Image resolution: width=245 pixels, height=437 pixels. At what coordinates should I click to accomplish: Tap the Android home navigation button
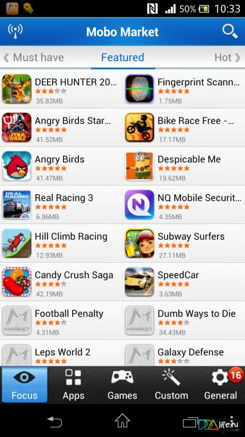click(122, 421)
